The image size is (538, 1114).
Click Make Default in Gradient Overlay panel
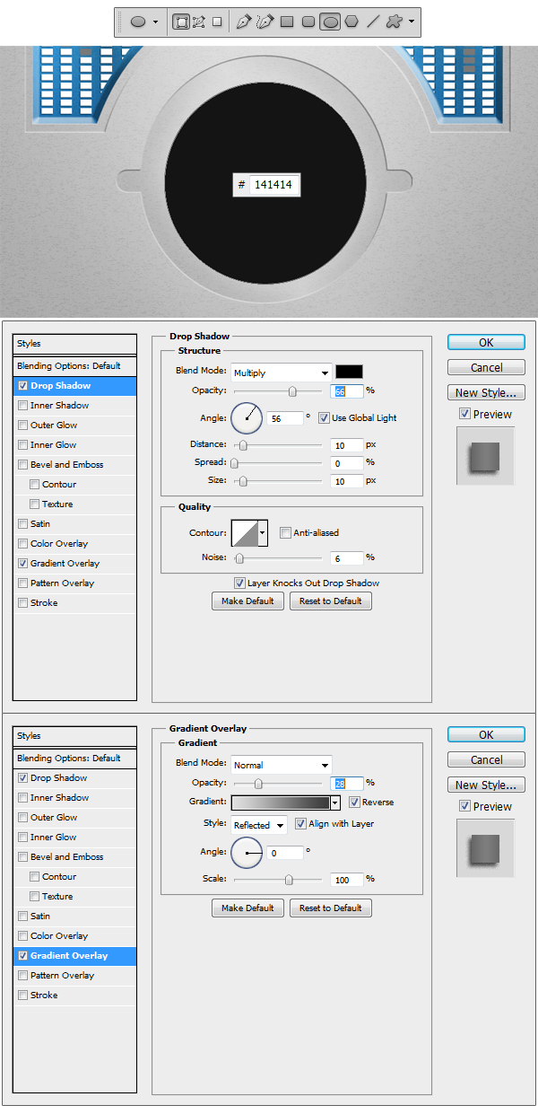point(247,908)
